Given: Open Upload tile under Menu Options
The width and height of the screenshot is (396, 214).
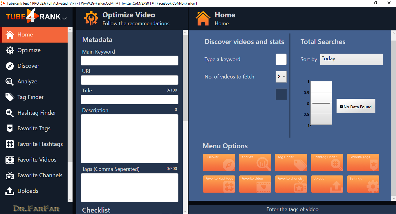Looking at the screenshot, I should point(327,184).
